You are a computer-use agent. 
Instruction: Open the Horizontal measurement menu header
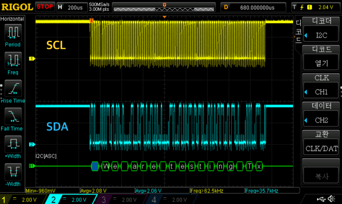[12, 19]
